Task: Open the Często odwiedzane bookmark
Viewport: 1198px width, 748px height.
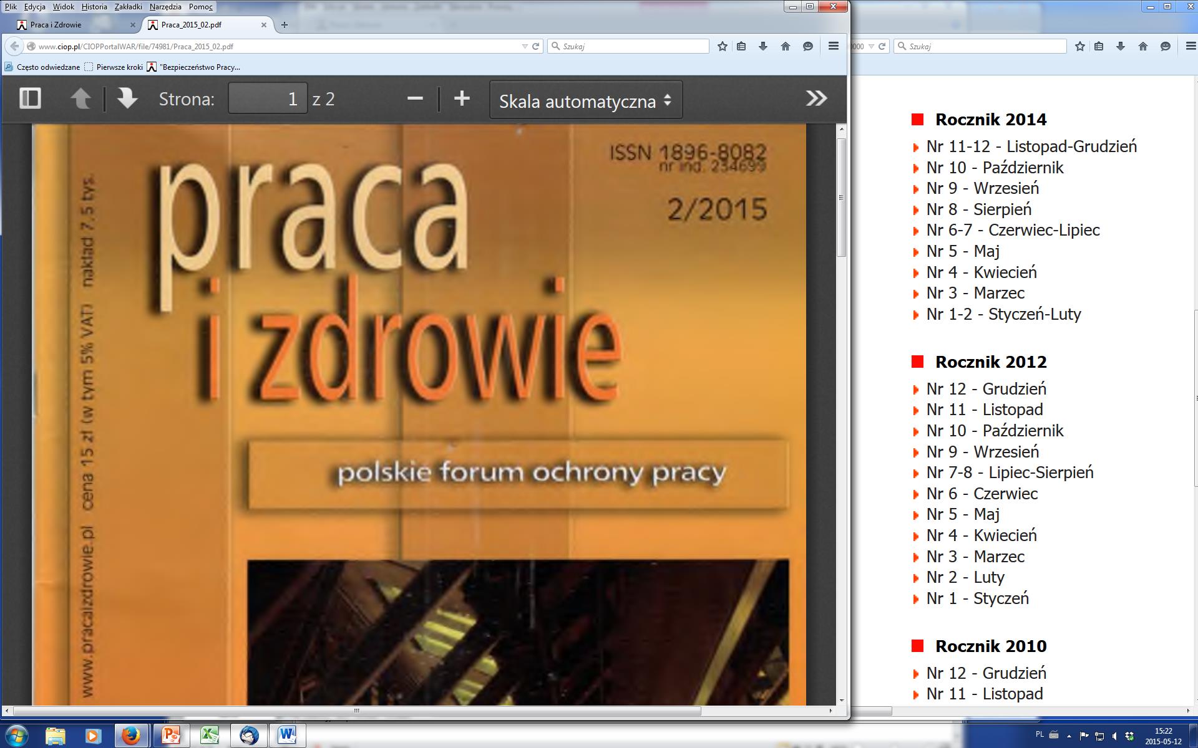Action: tap(42, 67)
